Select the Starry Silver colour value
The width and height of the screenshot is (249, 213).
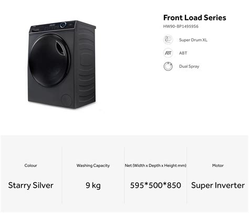(x=31, y=185)
